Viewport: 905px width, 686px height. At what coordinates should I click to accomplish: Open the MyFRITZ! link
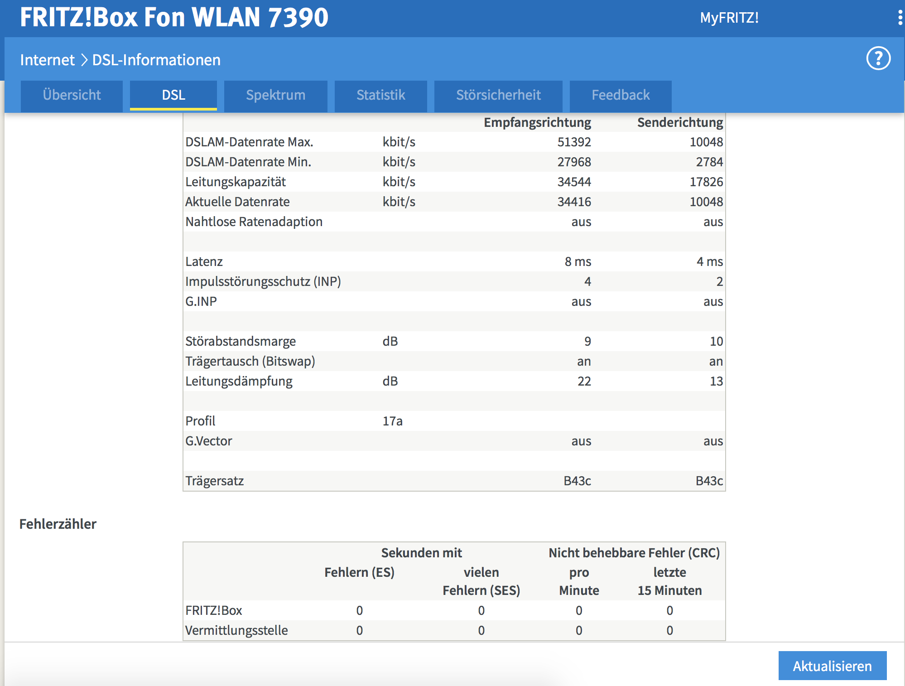(729, 18)
